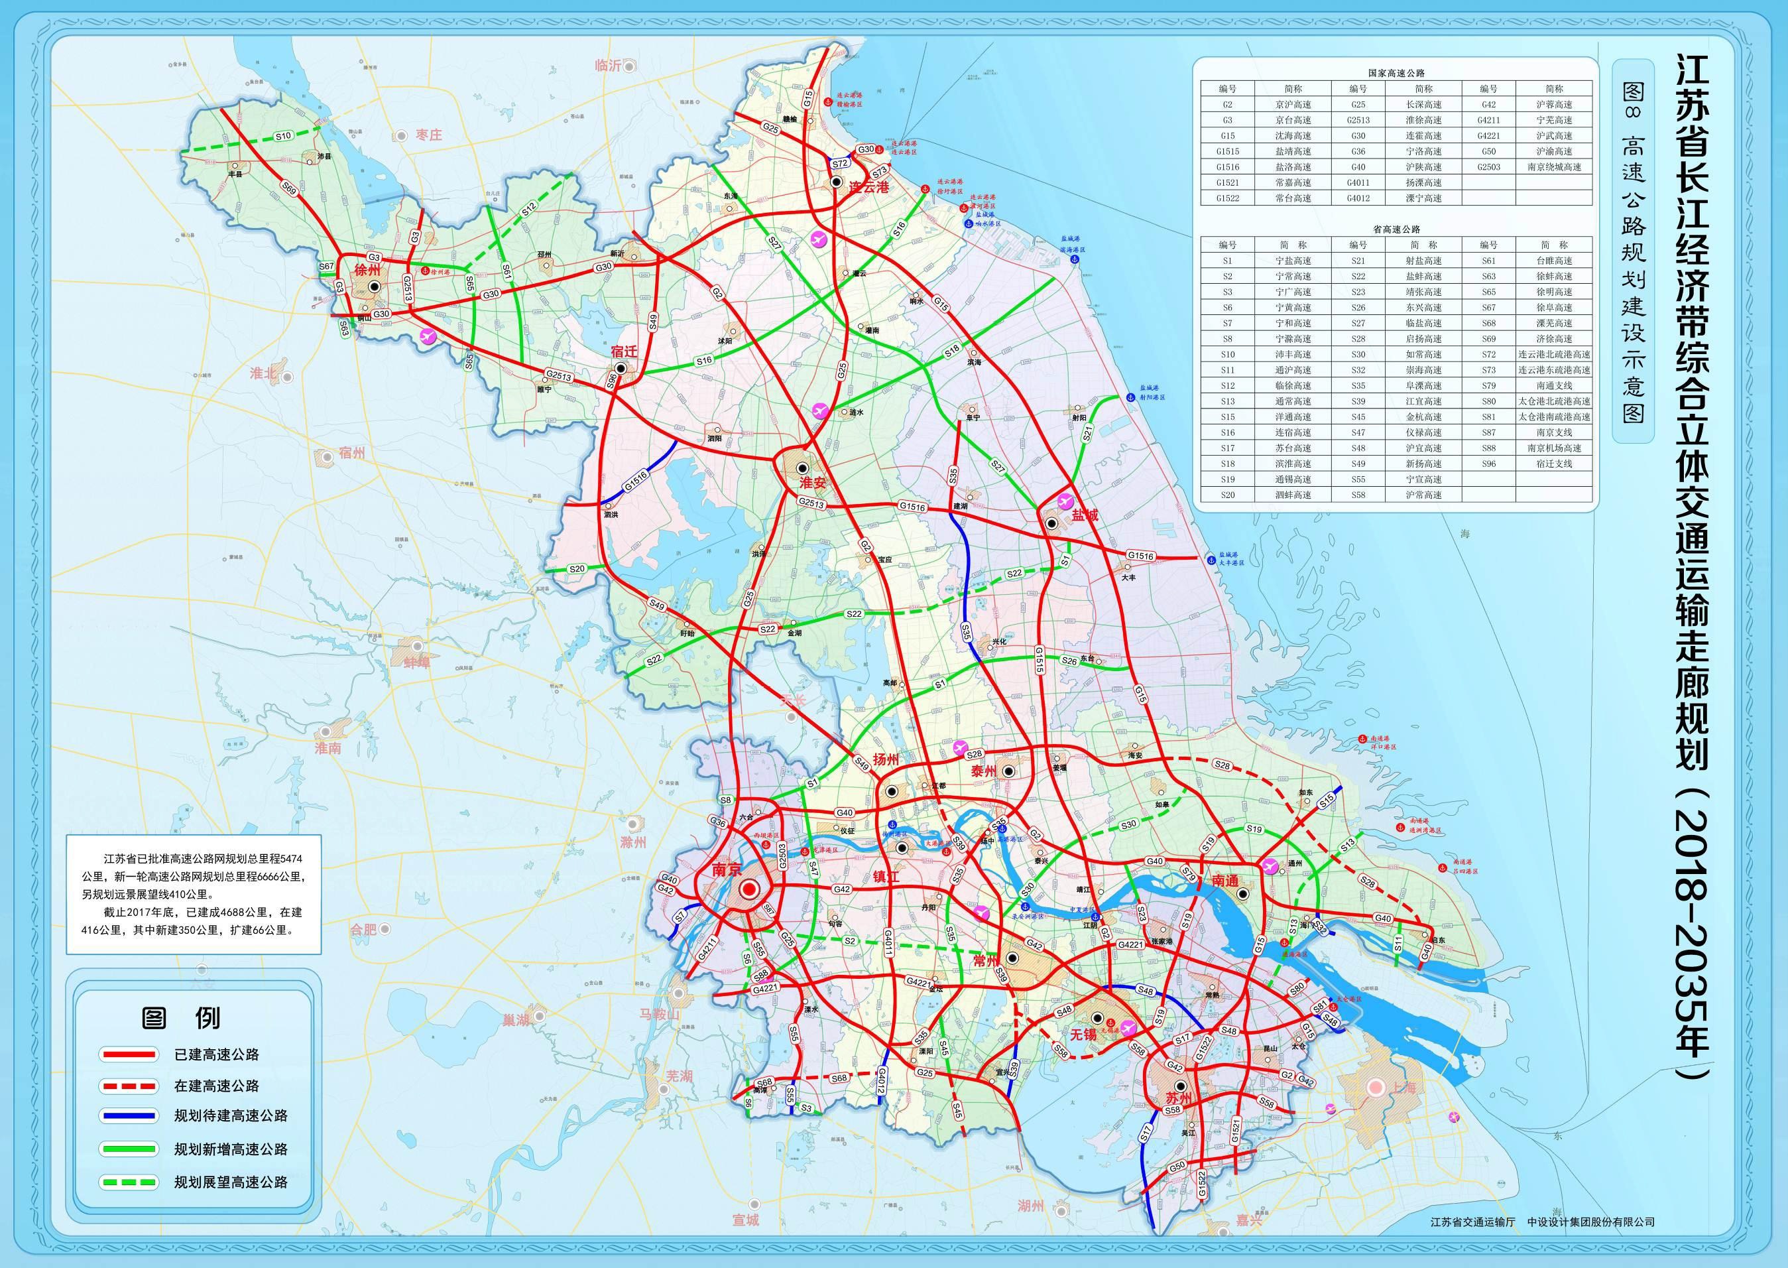Click the Changzhou (常州) city marker dot
Screen dimensions: 1788x1268
click(x=1012, y=957)
